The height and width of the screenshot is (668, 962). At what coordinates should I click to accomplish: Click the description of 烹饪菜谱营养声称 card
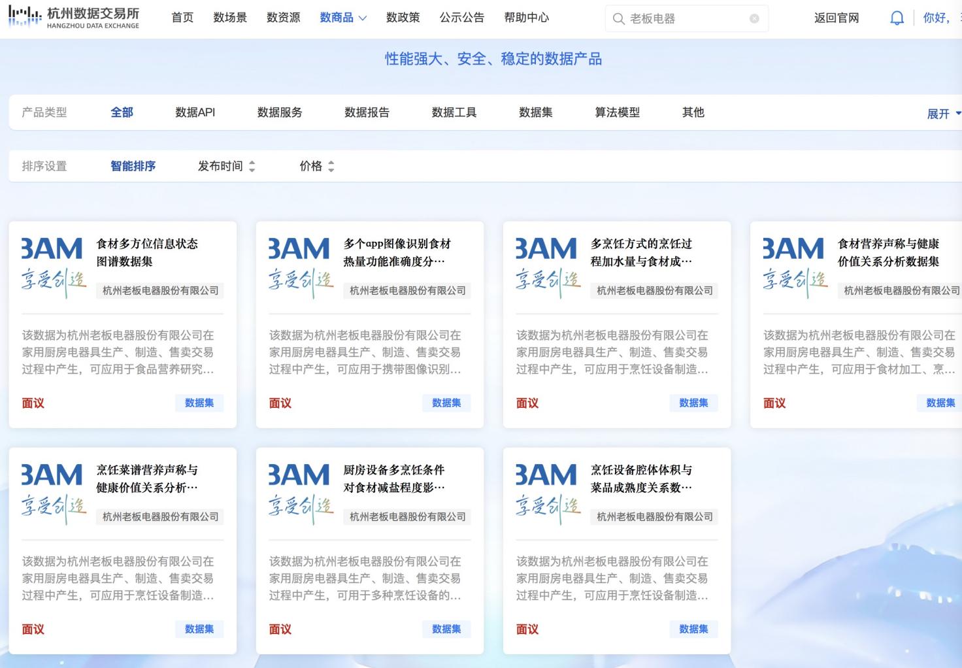pyautogui.click(x=118, y=578)
